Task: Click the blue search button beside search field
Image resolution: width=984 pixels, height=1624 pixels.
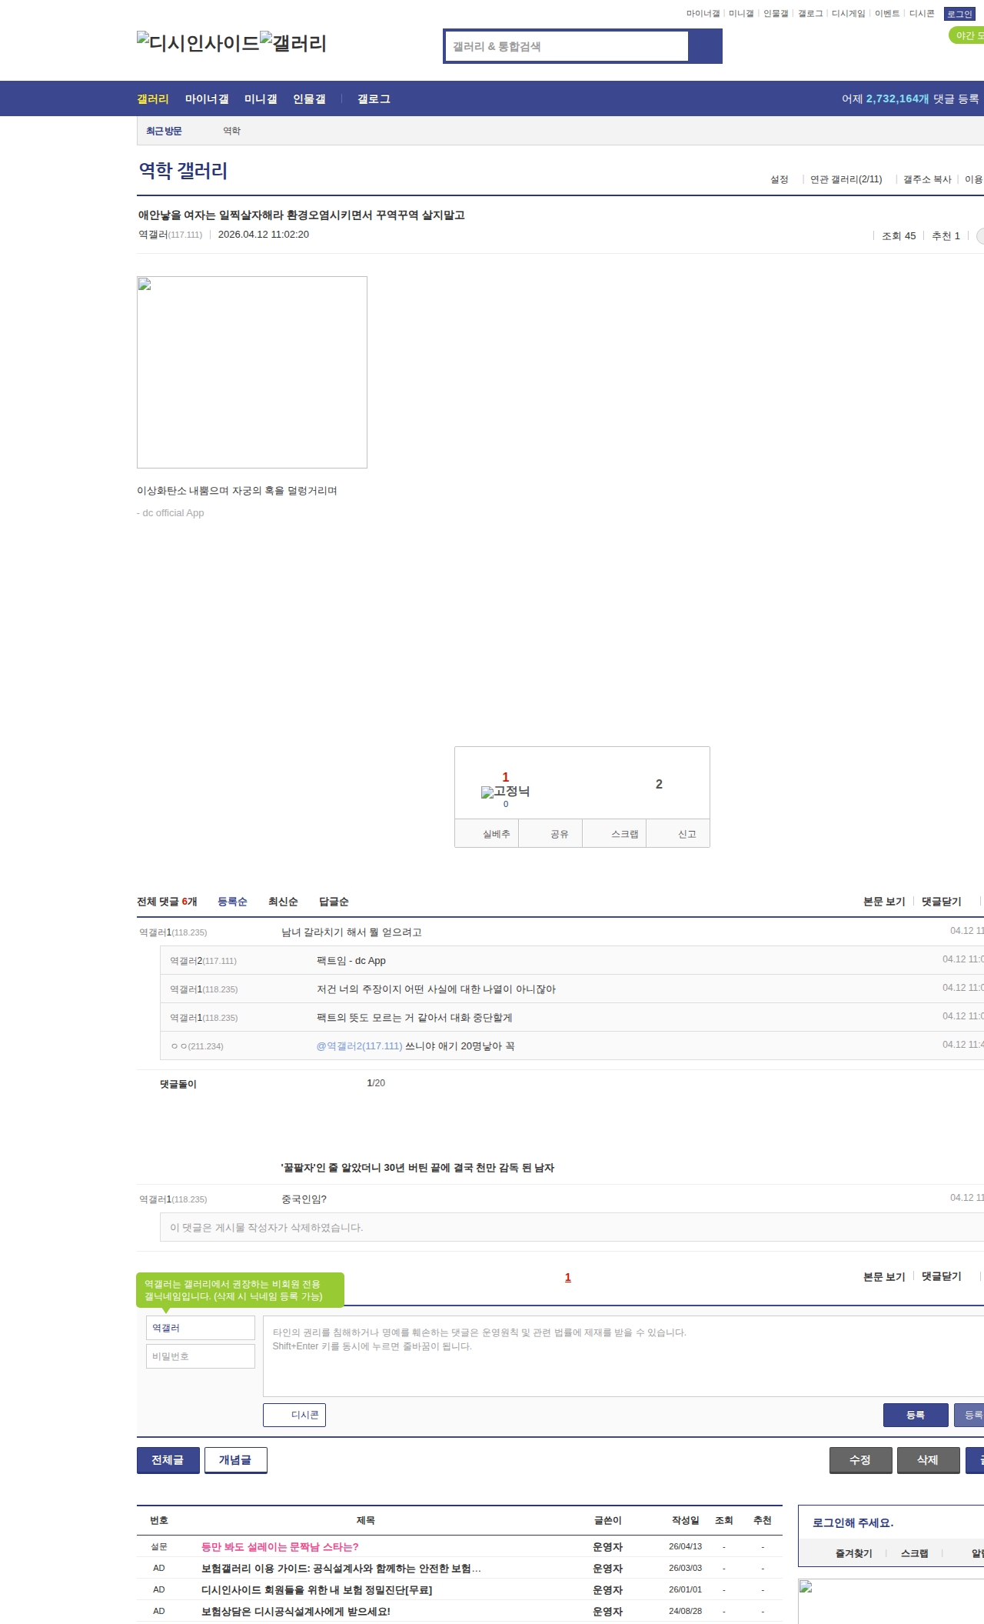Action: pos(705,46)
